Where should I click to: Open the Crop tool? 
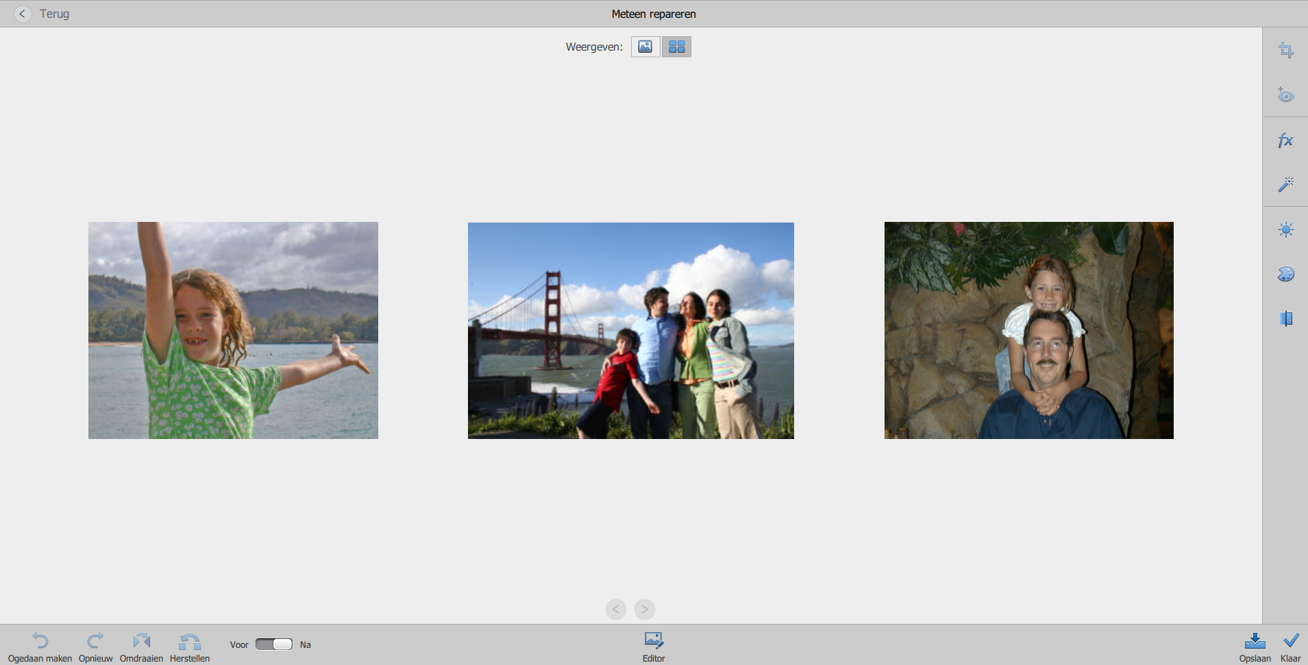[x=1285, y=50]
